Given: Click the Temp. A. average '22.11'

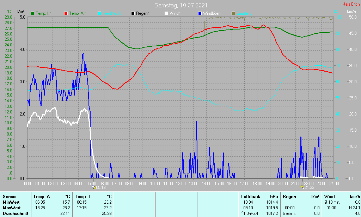Looking at the screenshot, I should click(65, 213).
